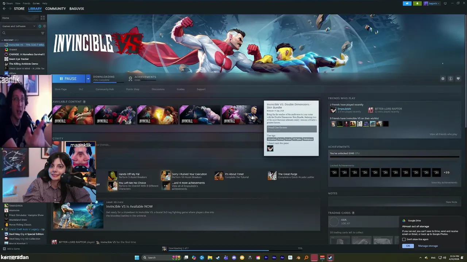
Task: Click the achievements progress bar
Action: tap(394, 157)
